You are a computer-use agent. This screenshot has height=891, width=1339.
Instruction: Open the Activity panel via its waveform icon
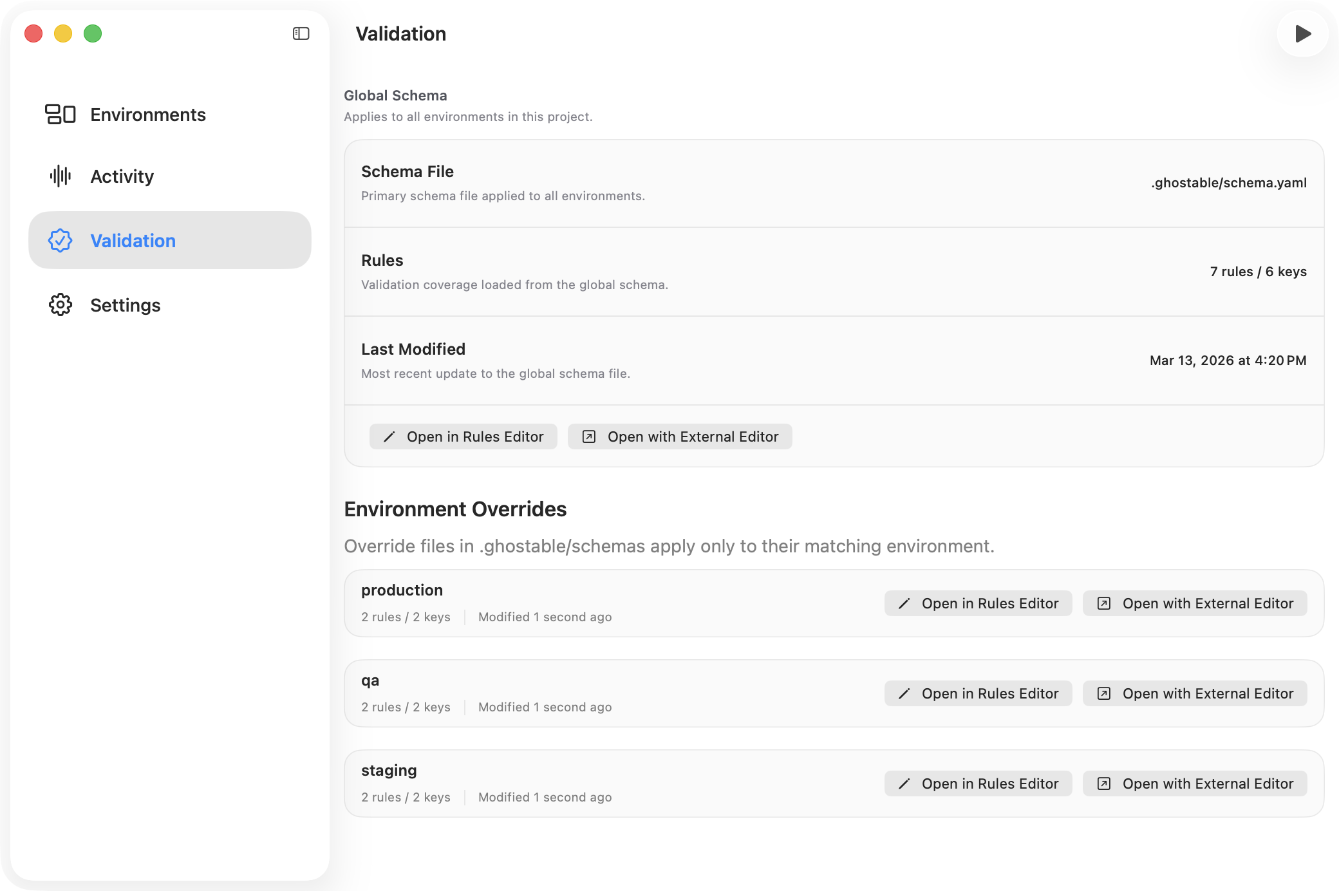tap(61, 176)
